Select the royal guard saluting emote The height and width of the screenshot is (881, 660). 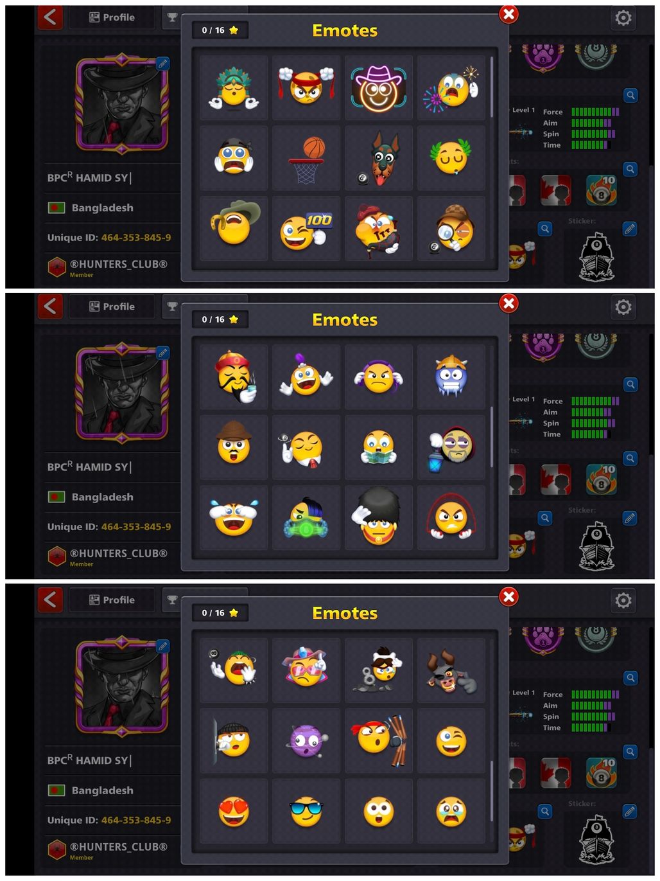coord(379,518)
